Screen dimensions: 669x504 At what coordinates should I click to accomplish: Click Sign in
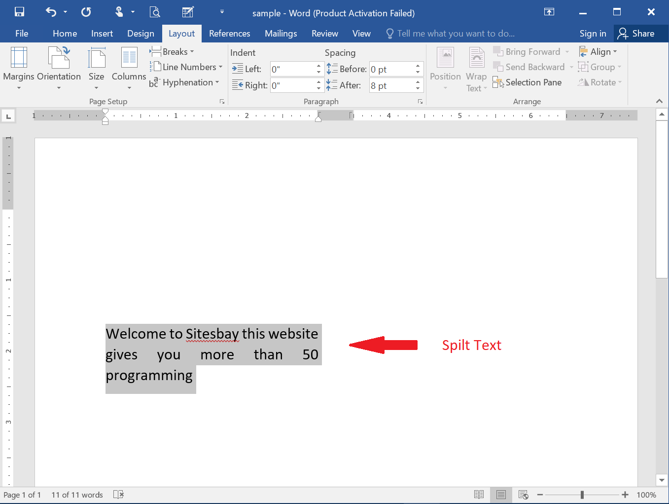(593, 34)
